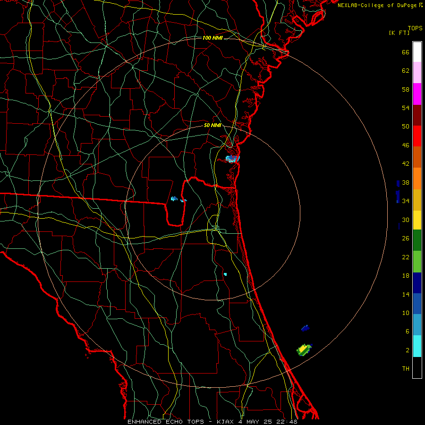
Task: Click the "4 MAY 25" date text
Action: [x=255, y=422]
